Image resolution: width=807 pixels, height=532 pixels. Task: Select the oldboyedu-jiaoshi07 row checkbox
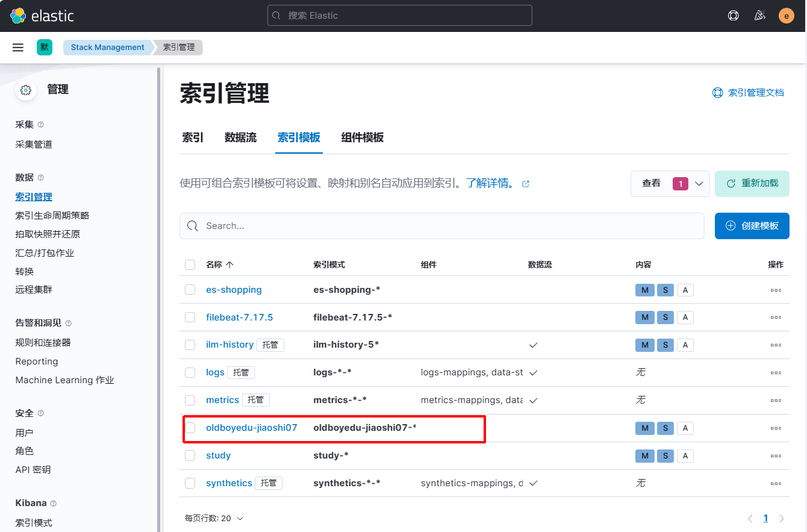190,428
